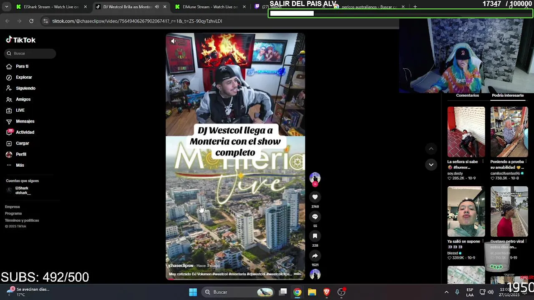Expand the video caption with más
Image resolution: width=534 pixels, height=300 pixels.
coord(297,274)
